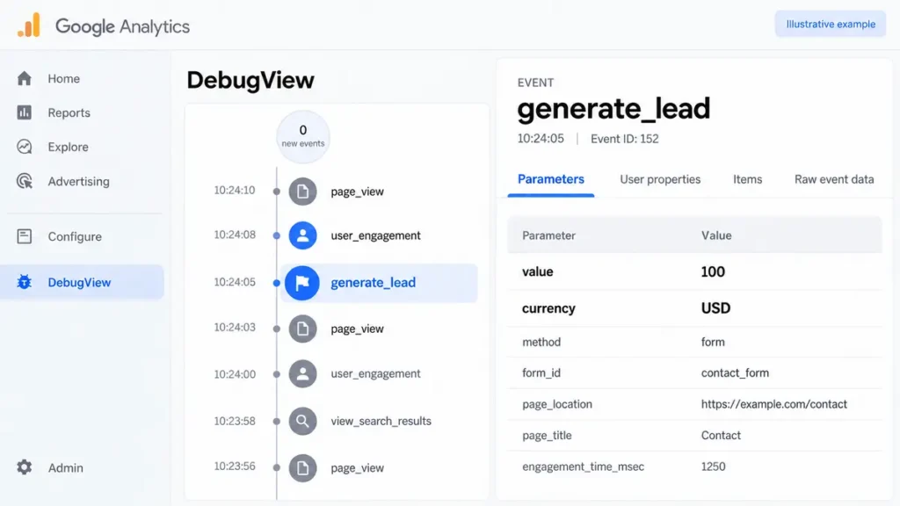Open the Reports section
The height and width of the screenshot is (506, 900).
[69, 113]
